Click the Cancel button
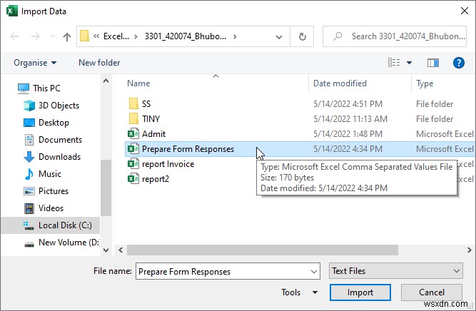 click(431, 292)
